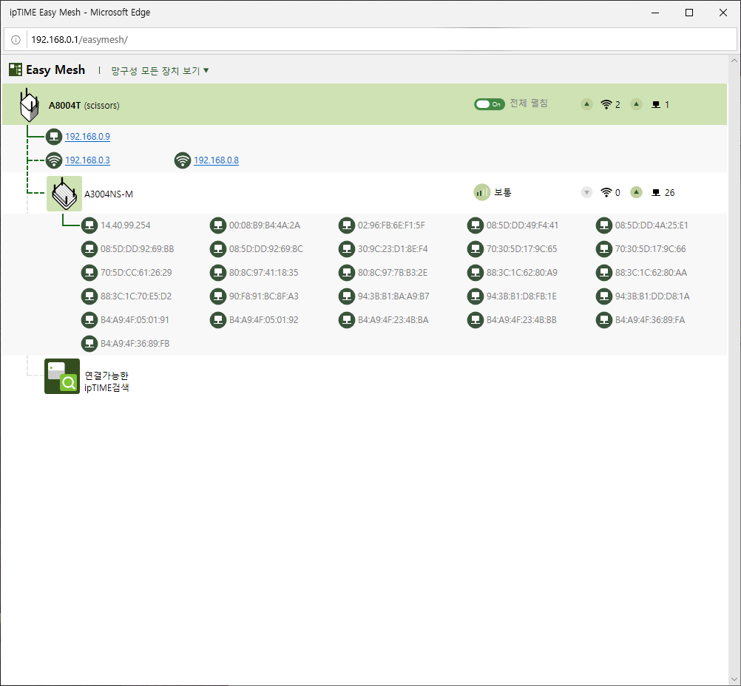This screenshot has height=686, width=741.
Task: Click the 전체 펼침 label text
Action: (x=528, y=103)
